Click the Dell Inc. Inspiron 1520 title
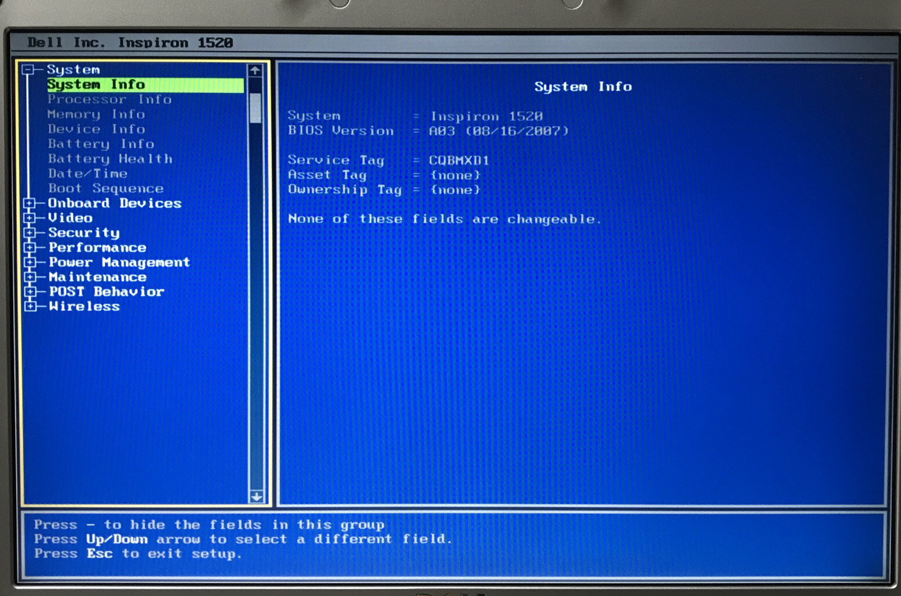901x596 pixels. pos(130,43)
